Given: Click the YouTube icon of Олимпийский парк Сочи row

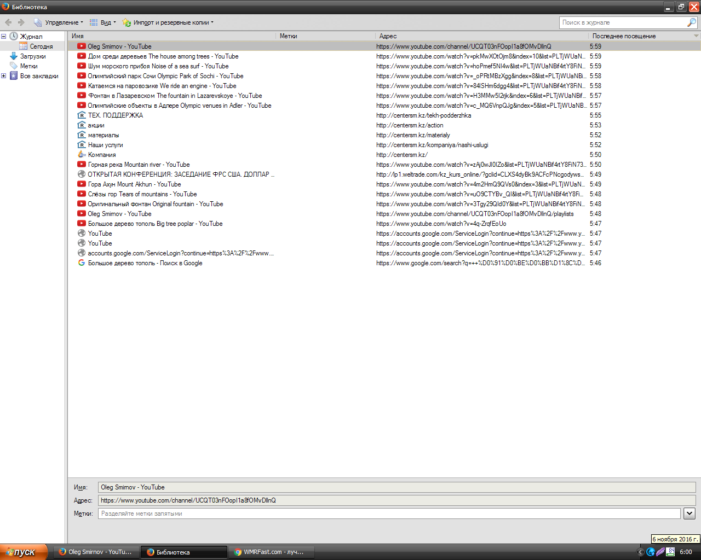Looking at the screenshot, I should click(82, 76).
